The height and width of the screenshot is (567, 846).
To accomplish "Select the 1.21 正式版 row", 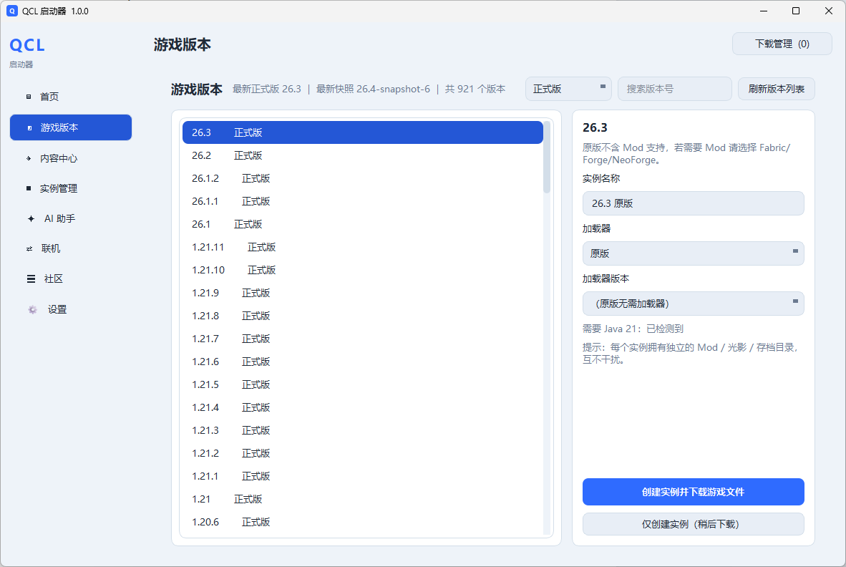I will point(363,500).
